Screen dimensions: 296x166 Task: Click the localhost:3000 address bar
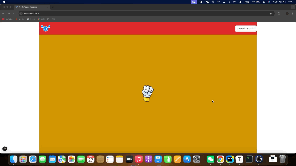point(146,14)
